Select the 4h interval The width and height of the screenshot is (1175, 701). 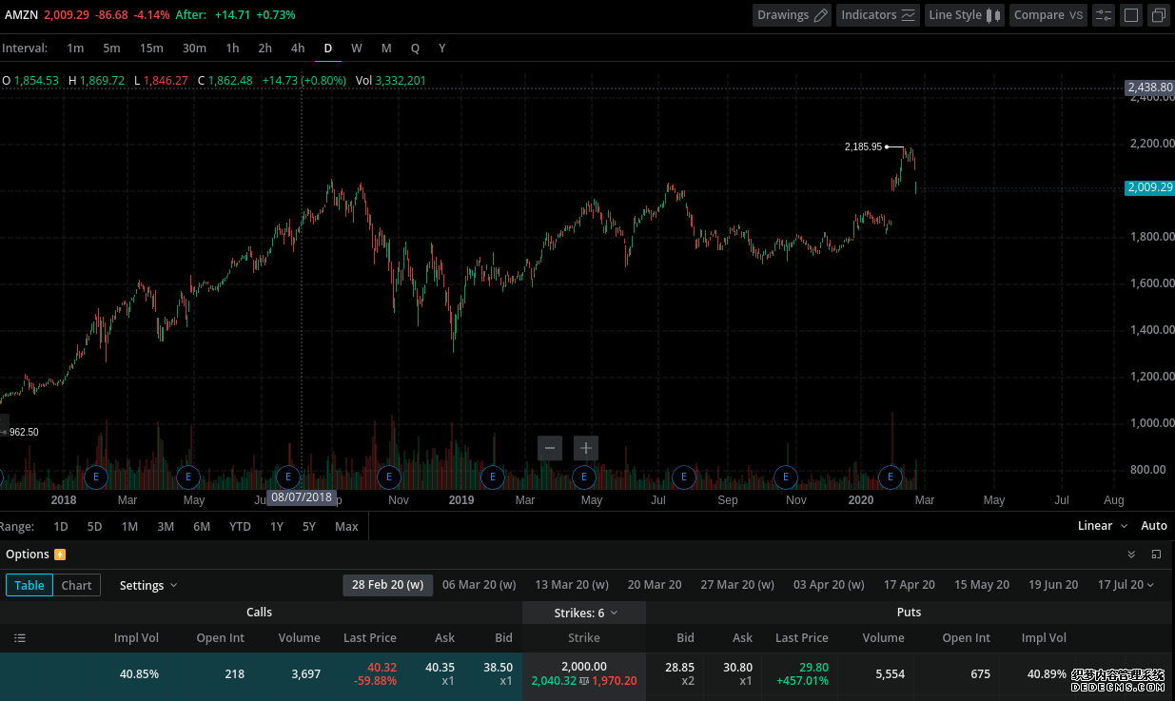click(x=298, y=48)
